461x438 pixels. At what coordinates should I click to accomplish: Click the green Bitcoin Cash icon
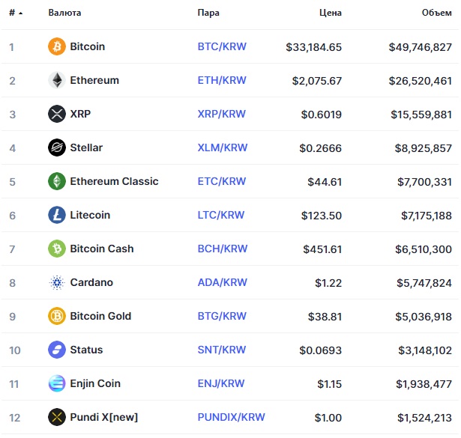coord(57,249)
